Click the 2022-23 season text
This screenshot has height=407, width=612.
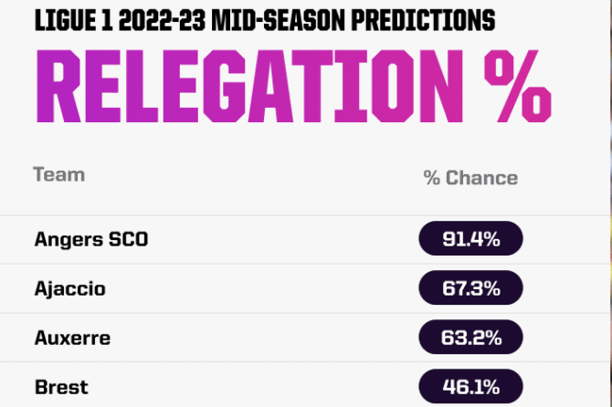(x=172, y=18)
